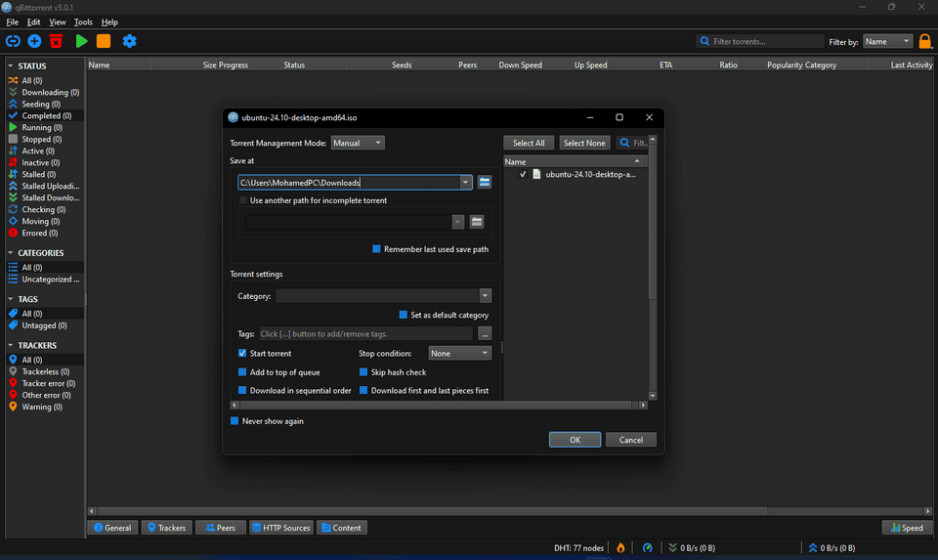This screenshot has width=938, height=560.
Task: Toggle Remember last used save path
Action: (376, 249)
